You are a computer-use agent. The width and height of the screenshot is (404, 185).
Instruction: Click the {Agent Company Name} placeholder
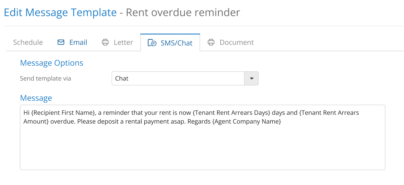coord(246,121)
